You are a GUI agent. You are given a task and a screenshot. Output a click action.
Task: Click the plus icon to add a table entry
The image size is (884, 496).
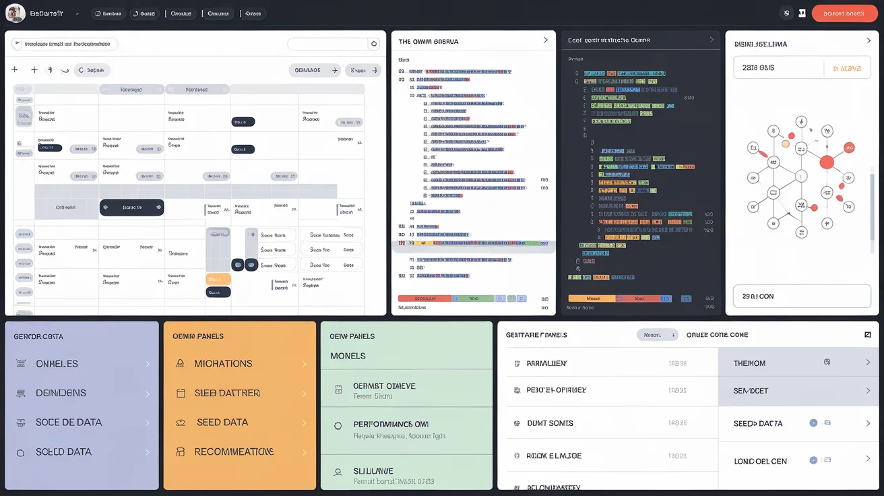click(x=14, y=69)
